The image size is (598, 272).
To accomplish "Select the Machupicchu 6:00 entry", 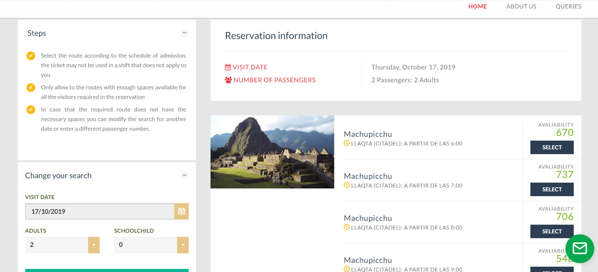I will [552, 147].
